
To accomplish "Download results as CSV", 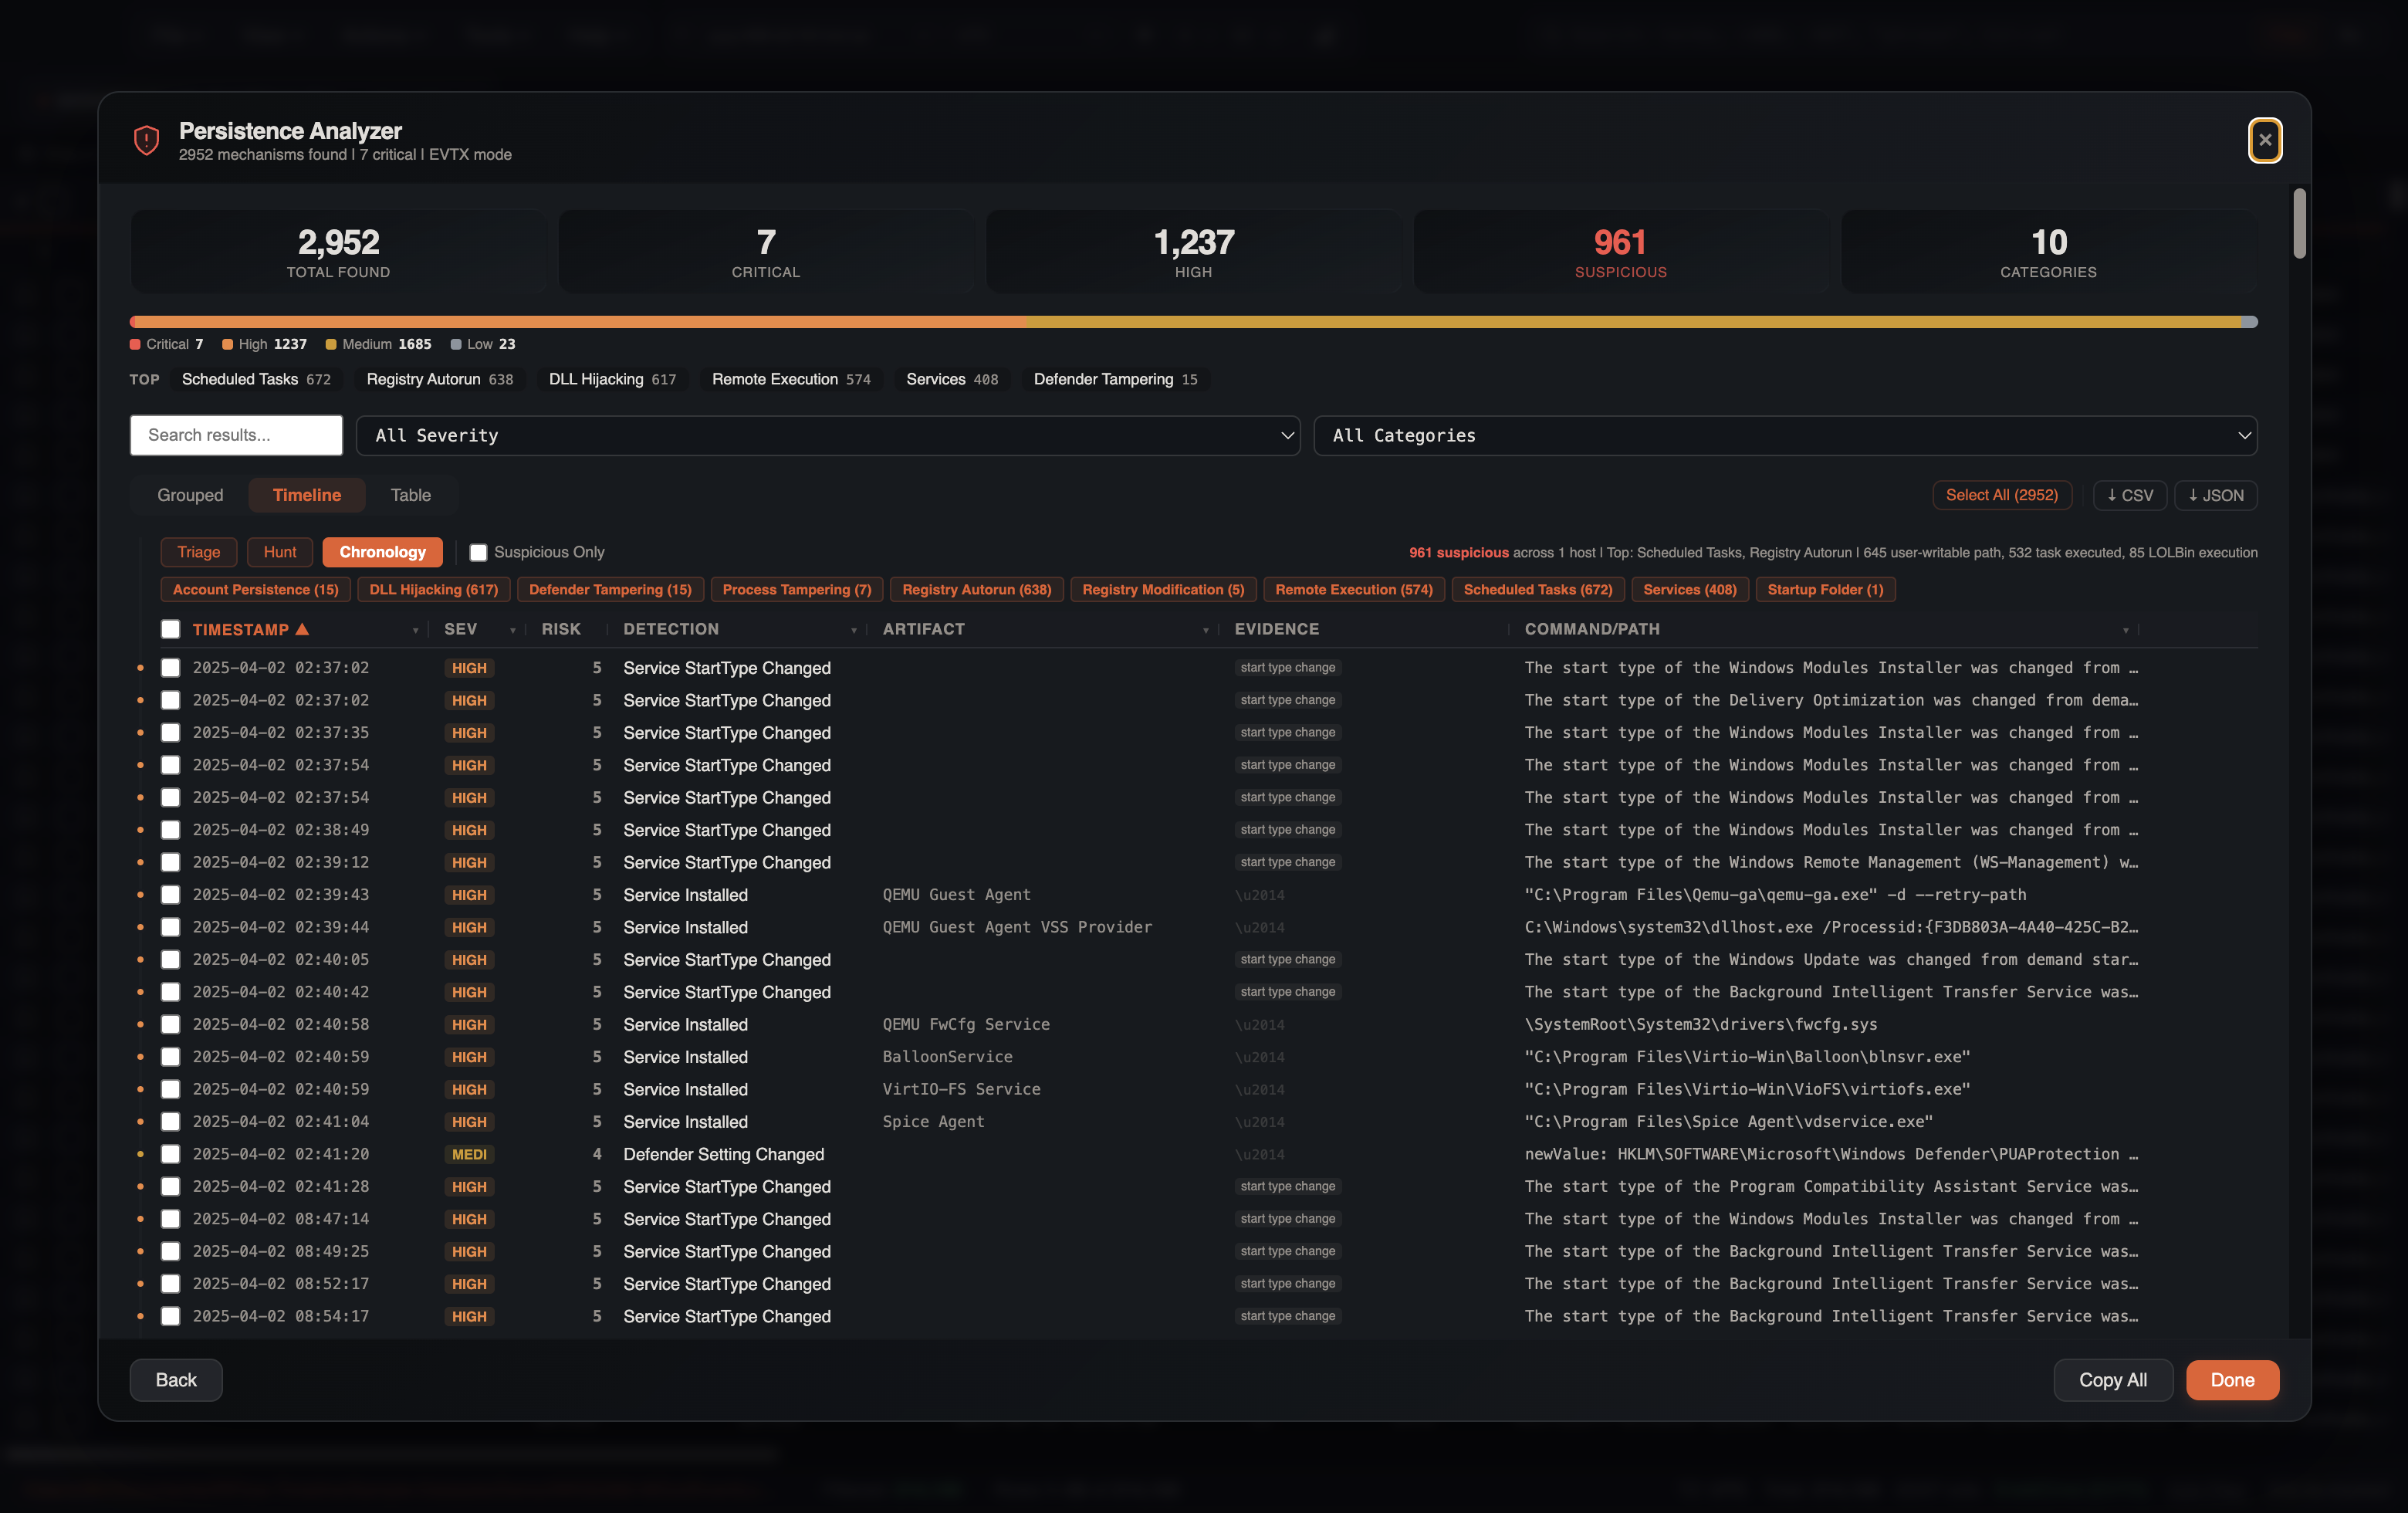I will (2130, 495).
